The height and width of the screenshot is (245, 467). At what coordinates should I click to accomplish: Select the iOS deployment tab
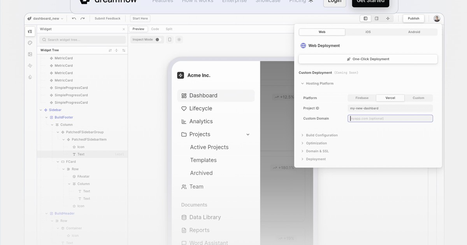click(368, 32)
